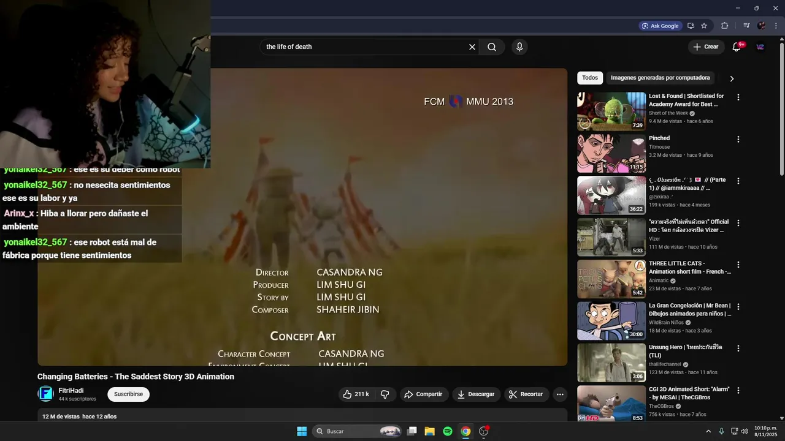
Task: Open network status tray icon
Action: click(x=735, y=431)
